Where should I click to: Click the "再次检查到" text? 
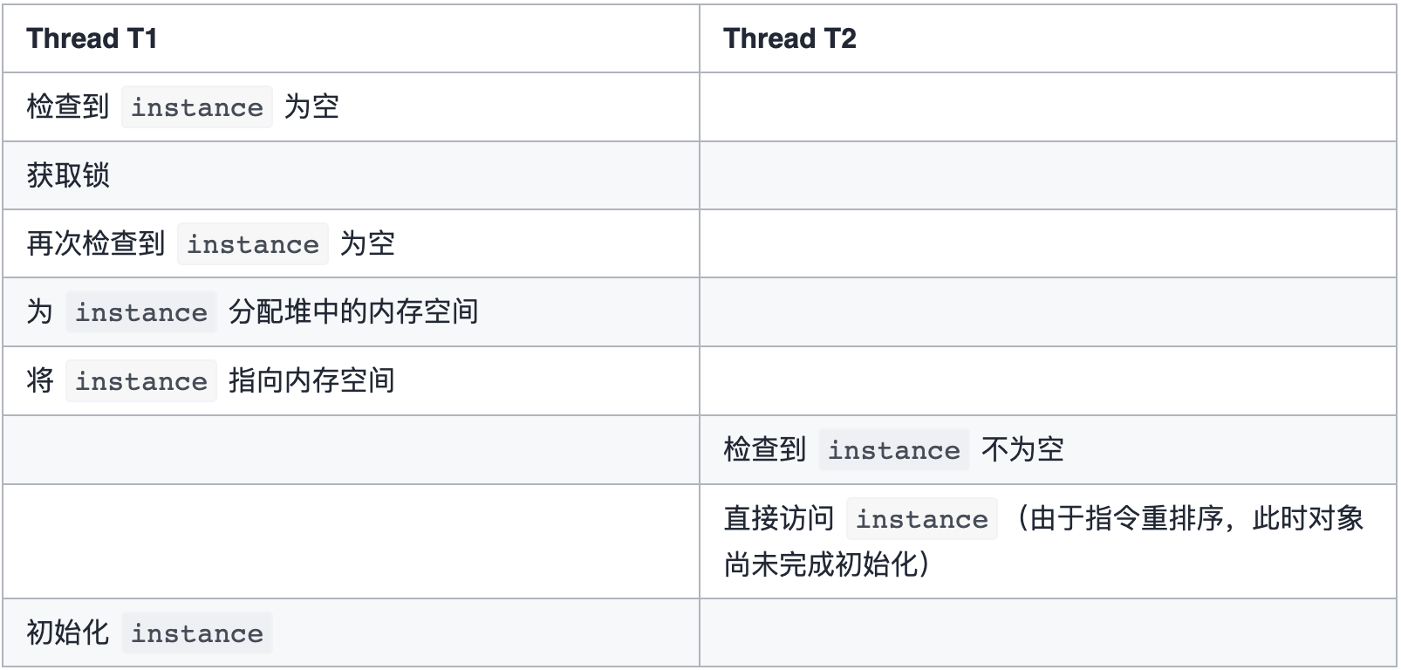[x=96, y=243]
